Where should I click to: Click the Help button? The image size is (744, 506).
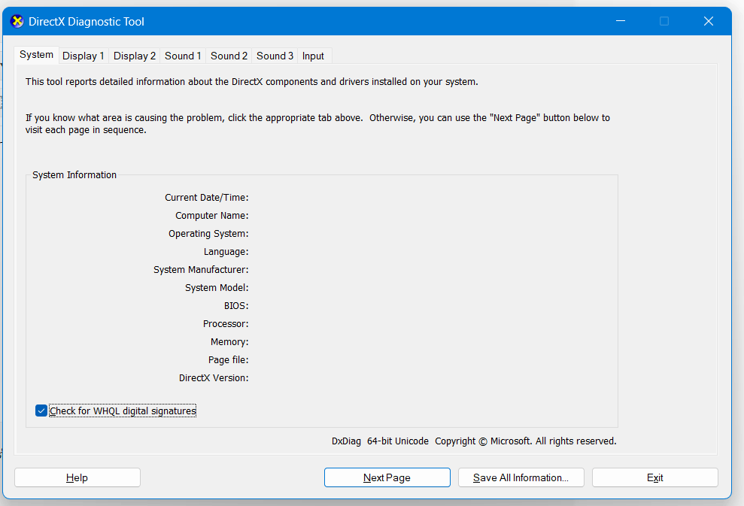point(77,477)
